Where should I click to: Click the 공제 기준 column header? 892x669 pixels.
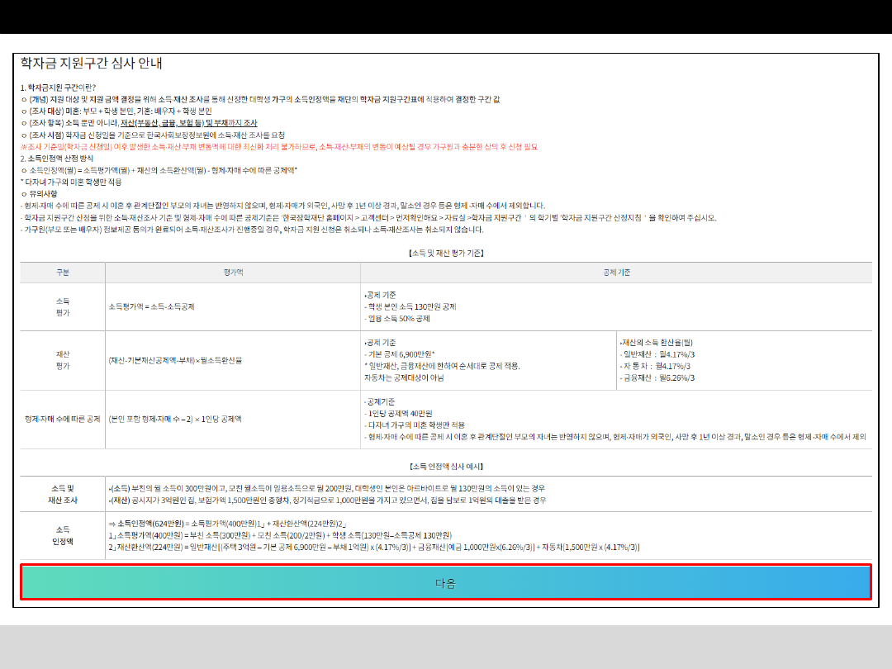[616, 272]
